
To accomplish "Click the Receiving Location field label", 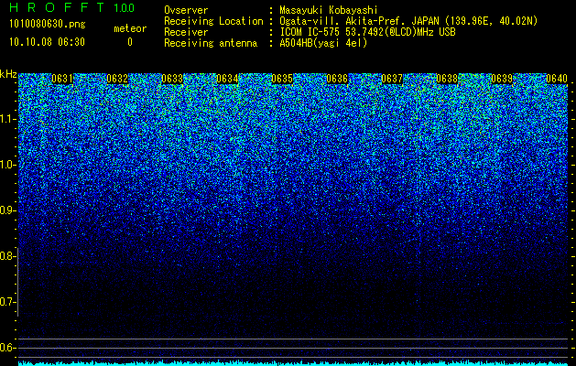I will tap(213, 21).
